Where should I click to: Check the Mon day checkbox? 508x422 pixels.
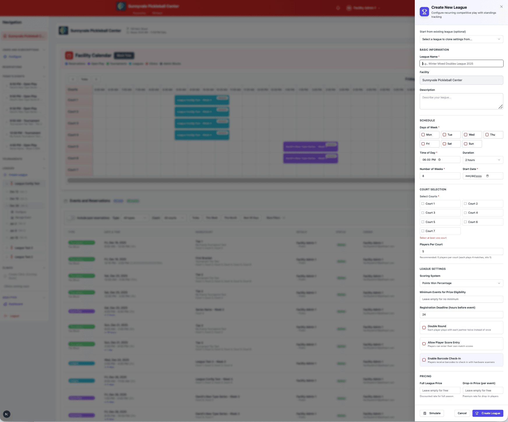point(423,135)
